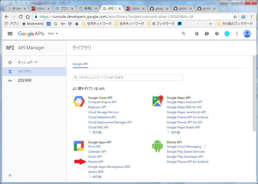Open the vertical dots menu in console header

point(237,34)
